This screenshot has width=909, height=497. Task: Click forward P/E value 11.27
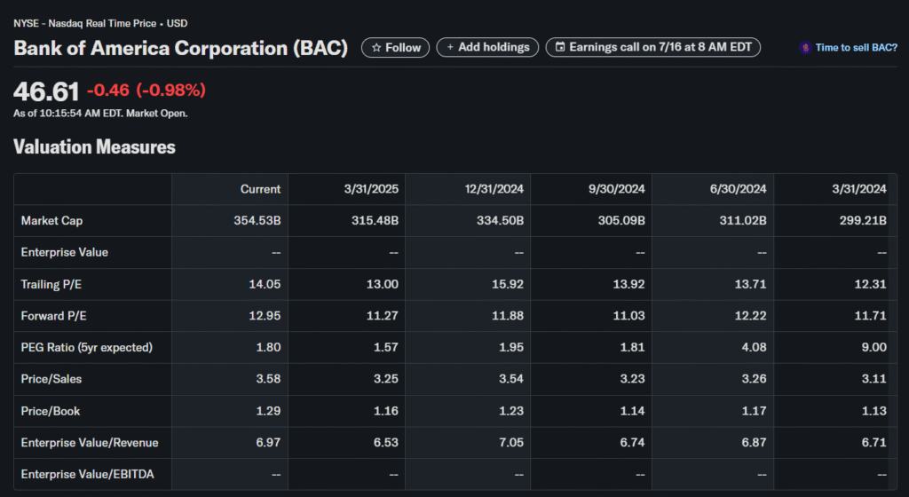(x=382, y=316)
